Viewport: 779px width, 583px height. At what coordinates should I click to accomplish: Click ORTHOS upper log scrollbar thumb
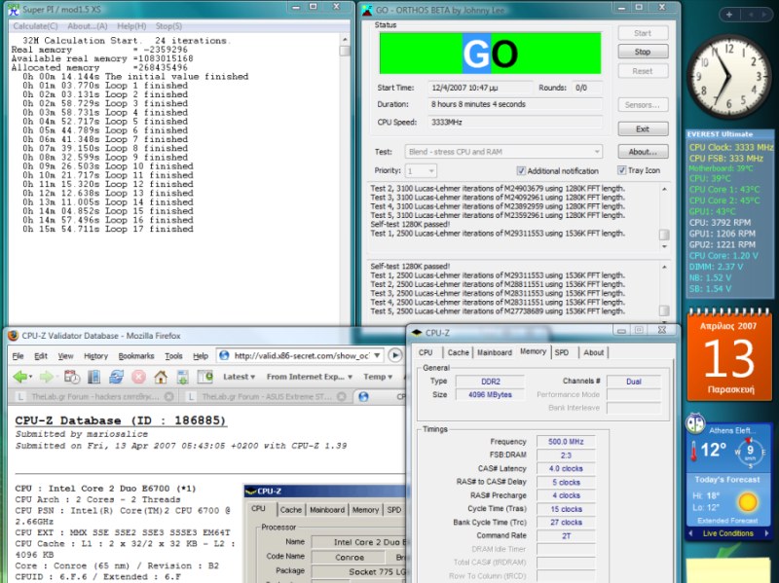coord(664,235)
